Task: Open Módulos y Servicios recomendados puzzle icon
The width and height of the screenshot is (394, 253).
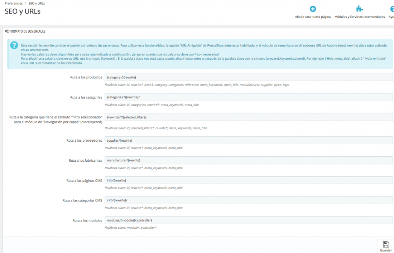Action: pos(360,9)
